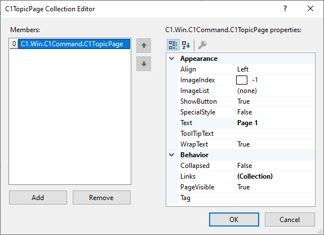
Task: Select the Collapsed property name
Action: click(x=195, y=166)
